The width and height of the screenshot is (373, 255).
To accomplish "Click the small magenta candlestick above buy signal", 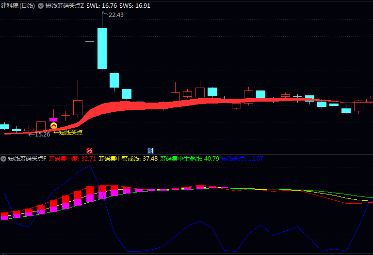I will point(53,120).
